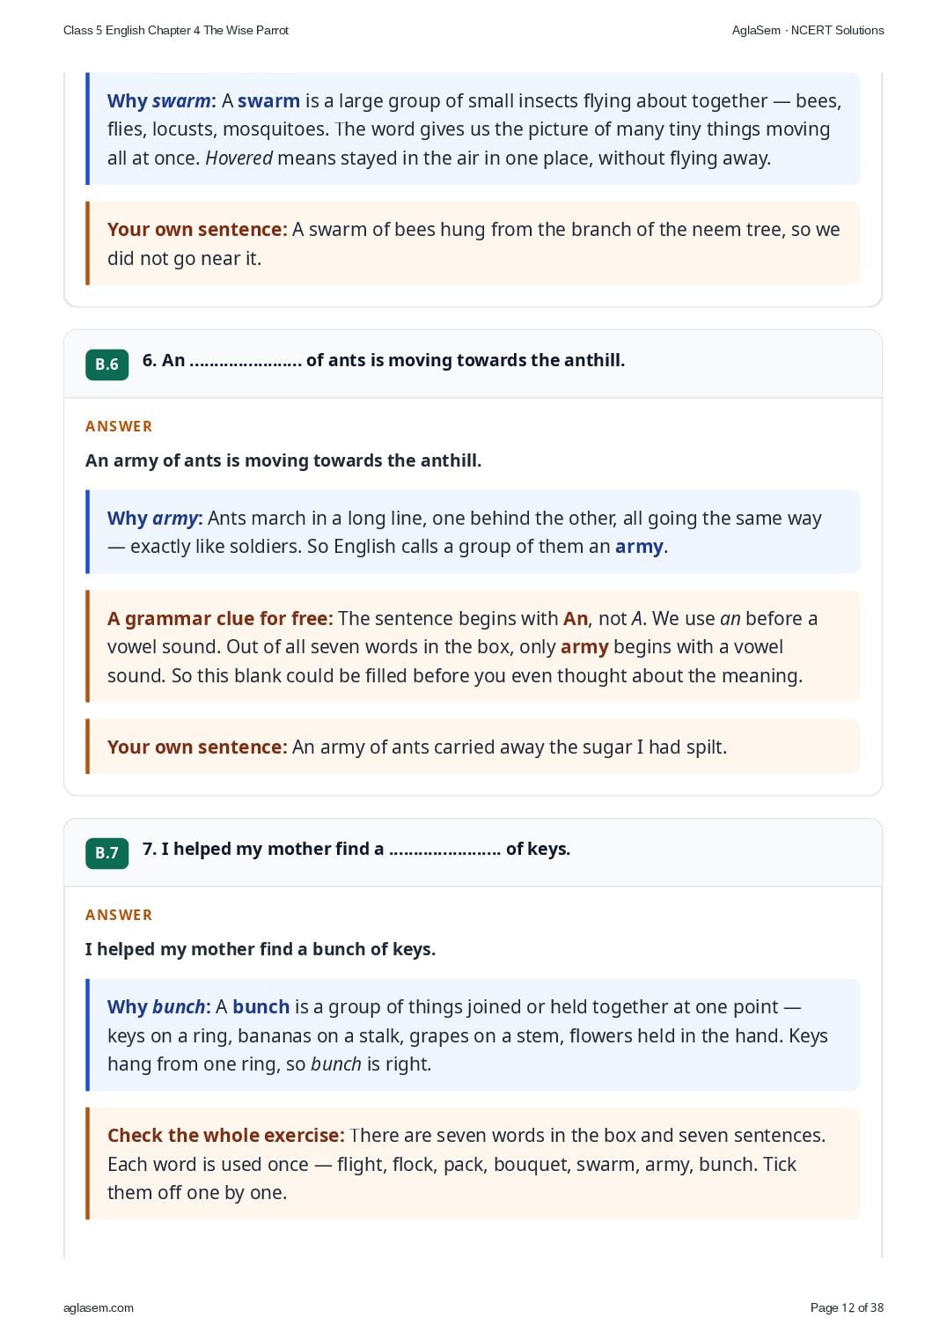The image size is (947, 1340).
Task: Click the bold word 'swarm' in the blue box
Action: pyautogui.click(x=268, y=101)
